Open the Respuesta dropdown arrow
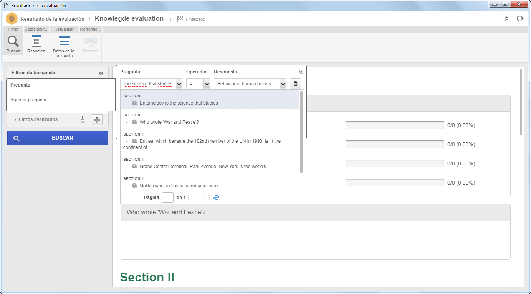 click(x=283, y=84)
